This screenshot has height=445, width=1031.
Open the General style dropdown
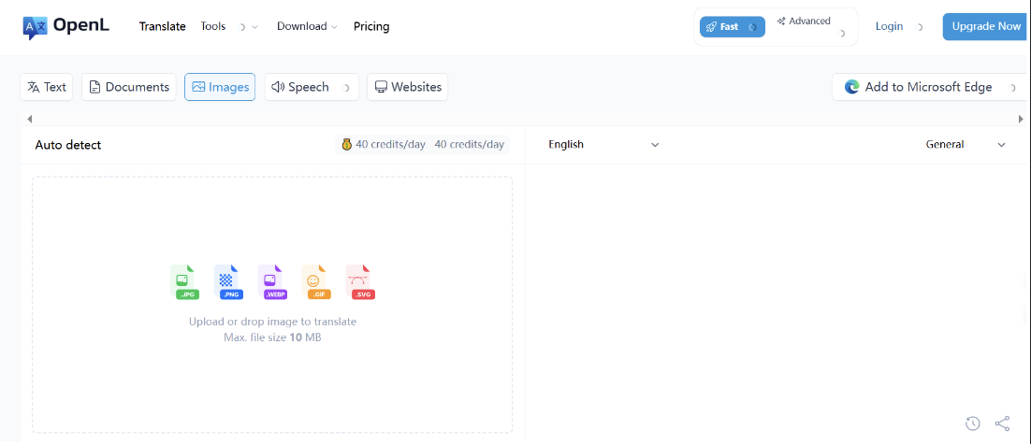point(966,144)
